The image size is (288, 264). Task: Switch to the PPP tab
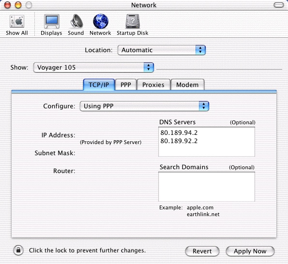[126, 85]
